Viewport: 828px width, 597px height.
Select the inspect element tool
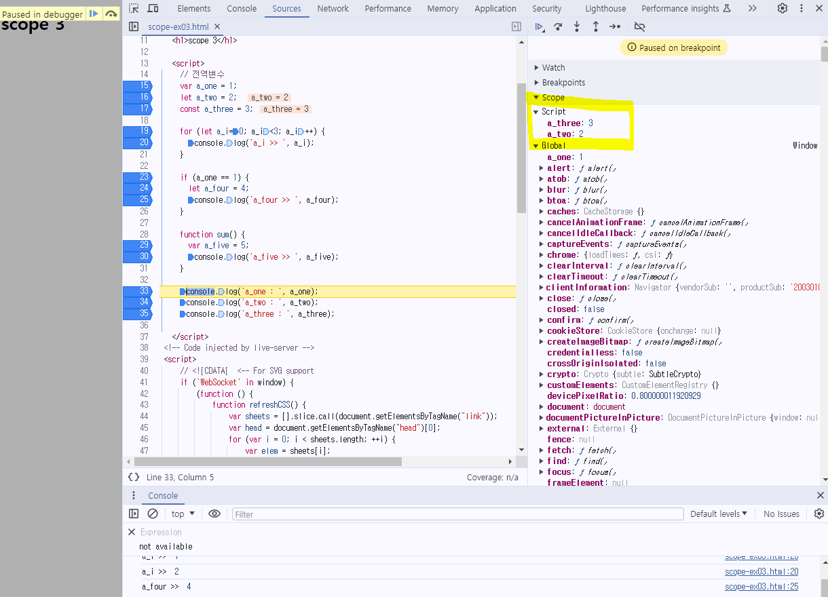click(134, 8)
